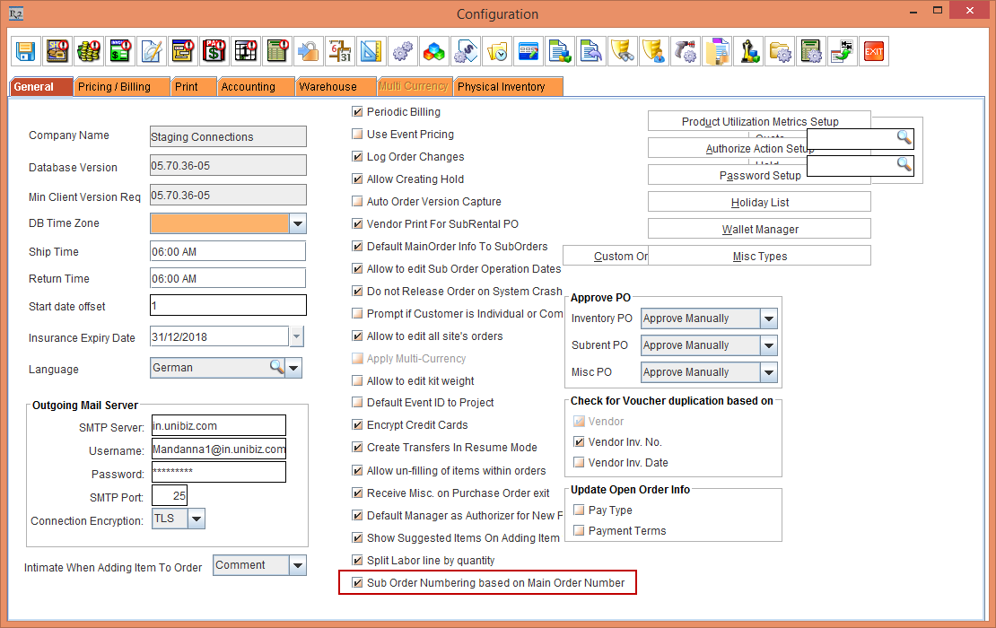
Task: Click the calculator with gear icon
Action: point(811,51)
